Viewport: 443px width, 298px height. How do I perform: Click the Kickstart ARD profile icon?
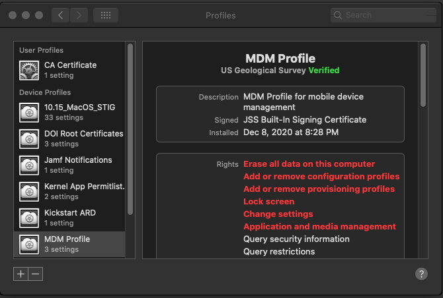pyautogui.click(x=29, y=218)
